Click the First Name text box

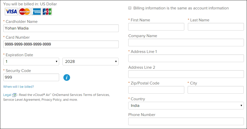click(x=156, y=27)
